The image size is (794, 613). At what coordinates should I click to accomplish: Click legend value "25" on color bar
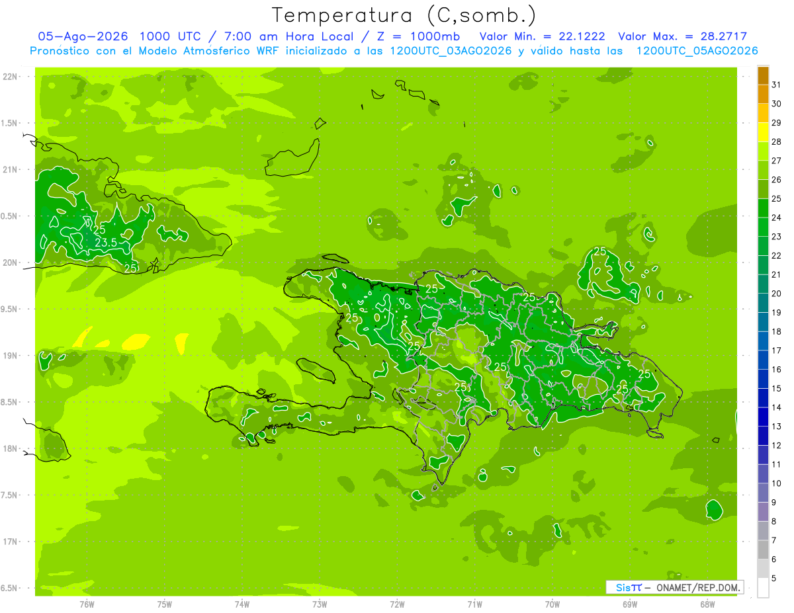click(x=776, y=198)
